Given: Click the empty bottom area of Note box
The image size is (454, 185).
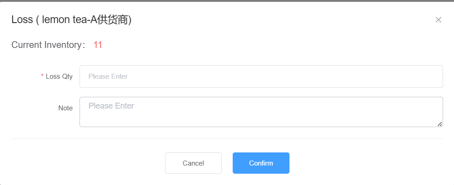Looking at the screenshot, I should pyautogui.click(x=261, y=120).
